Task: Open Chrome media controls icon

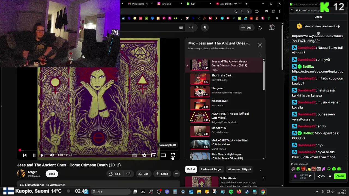Action: coord(267,11)
